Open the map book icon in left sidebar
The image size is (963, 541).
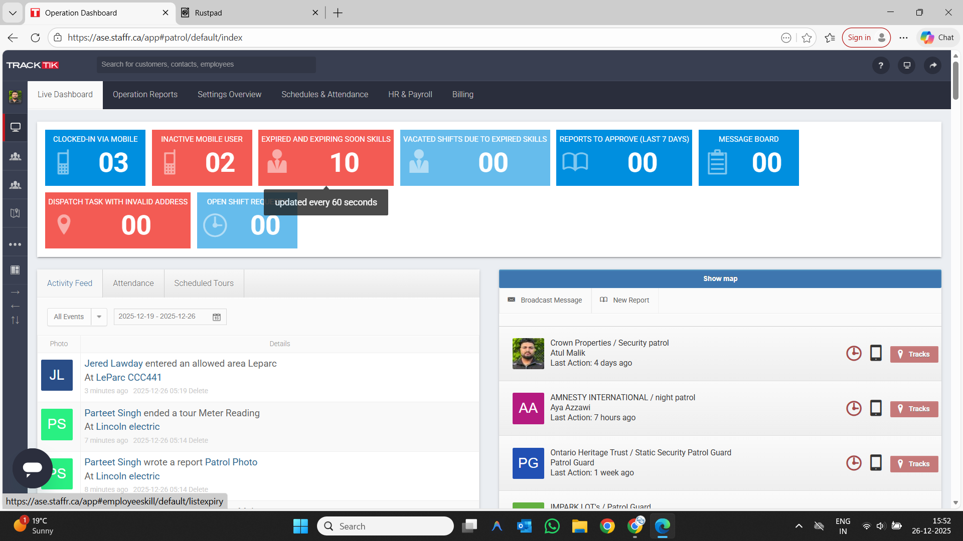tap(15, 213)
